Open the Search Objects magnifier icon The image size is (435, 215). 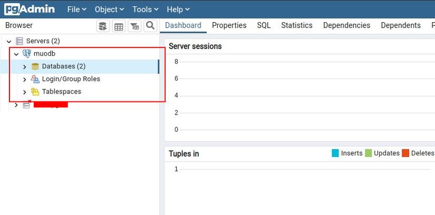(150, 26)
